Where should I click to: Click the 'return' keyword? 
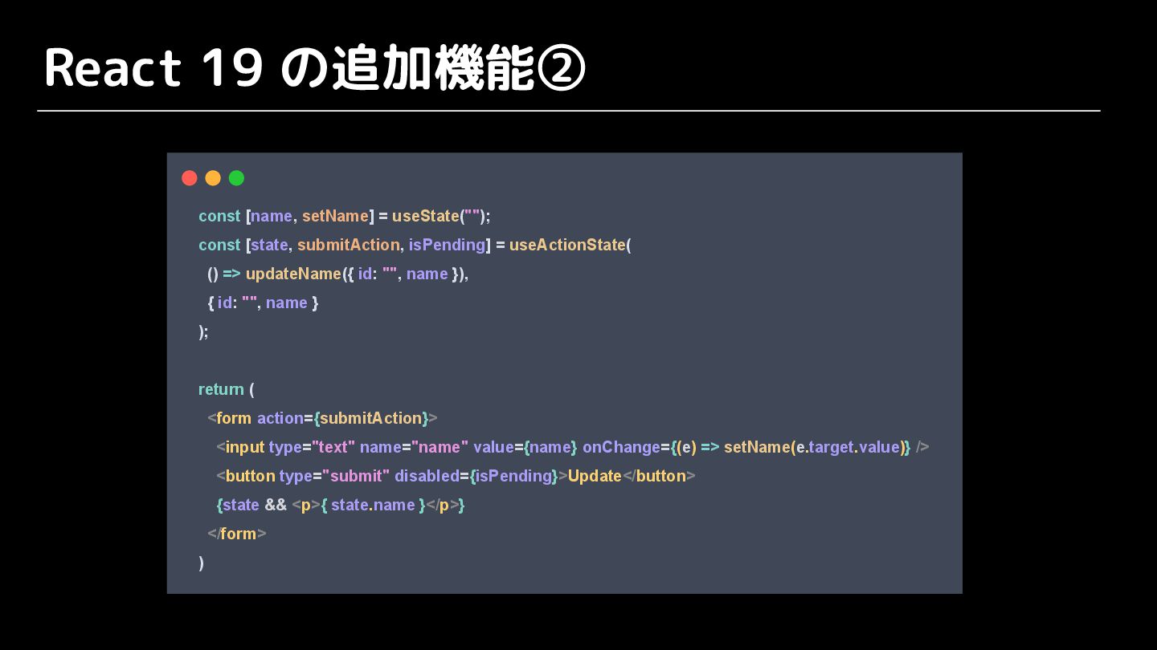[221, 389]
